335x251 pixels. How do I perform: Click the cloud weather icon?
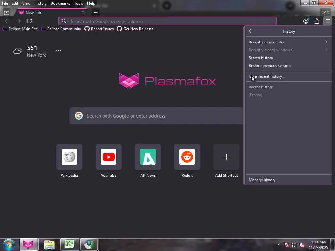pos(18,51)
